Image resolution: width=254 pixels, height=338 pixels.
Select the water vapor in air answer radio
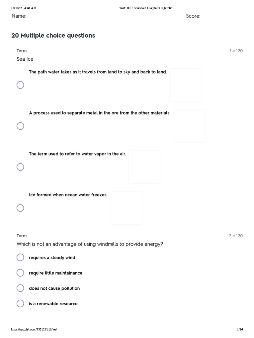pos(21,167)
